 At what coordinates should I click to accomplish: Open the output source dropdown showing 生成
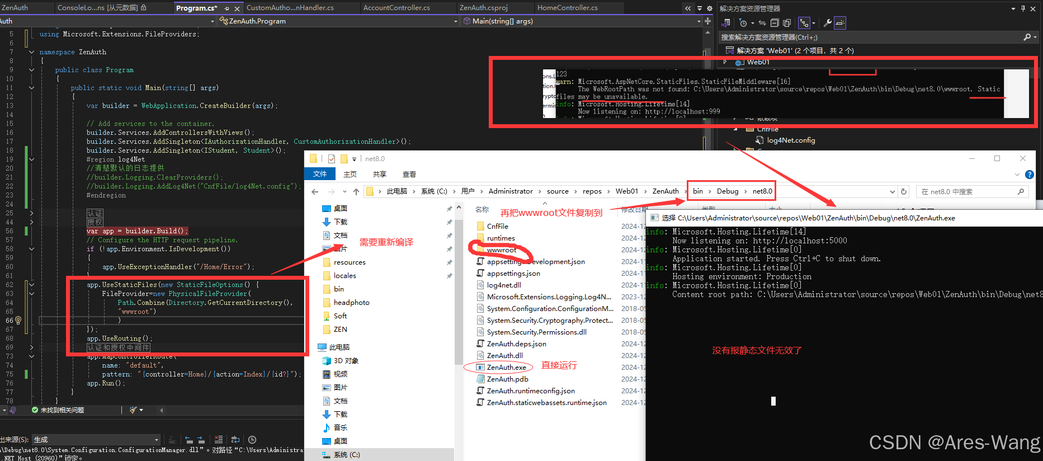[96, 440]
